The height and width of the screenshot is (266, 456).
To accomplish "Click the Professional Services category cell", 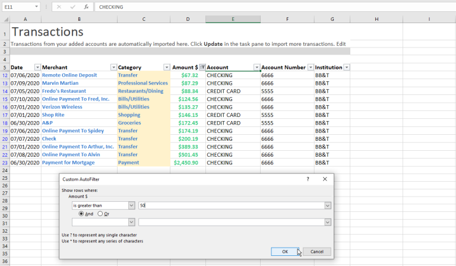I will coord(142,83).
